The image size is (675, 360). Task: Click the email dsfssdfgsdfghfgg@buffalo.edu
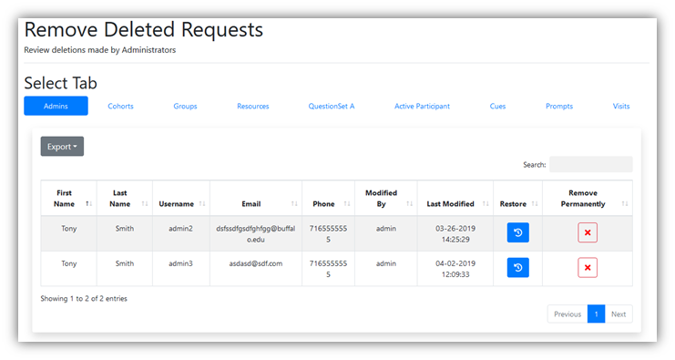click(256, 234)
